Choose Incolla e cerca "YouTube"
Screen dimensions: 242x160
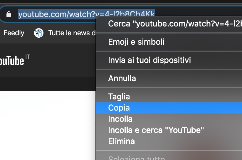(156, 130)
